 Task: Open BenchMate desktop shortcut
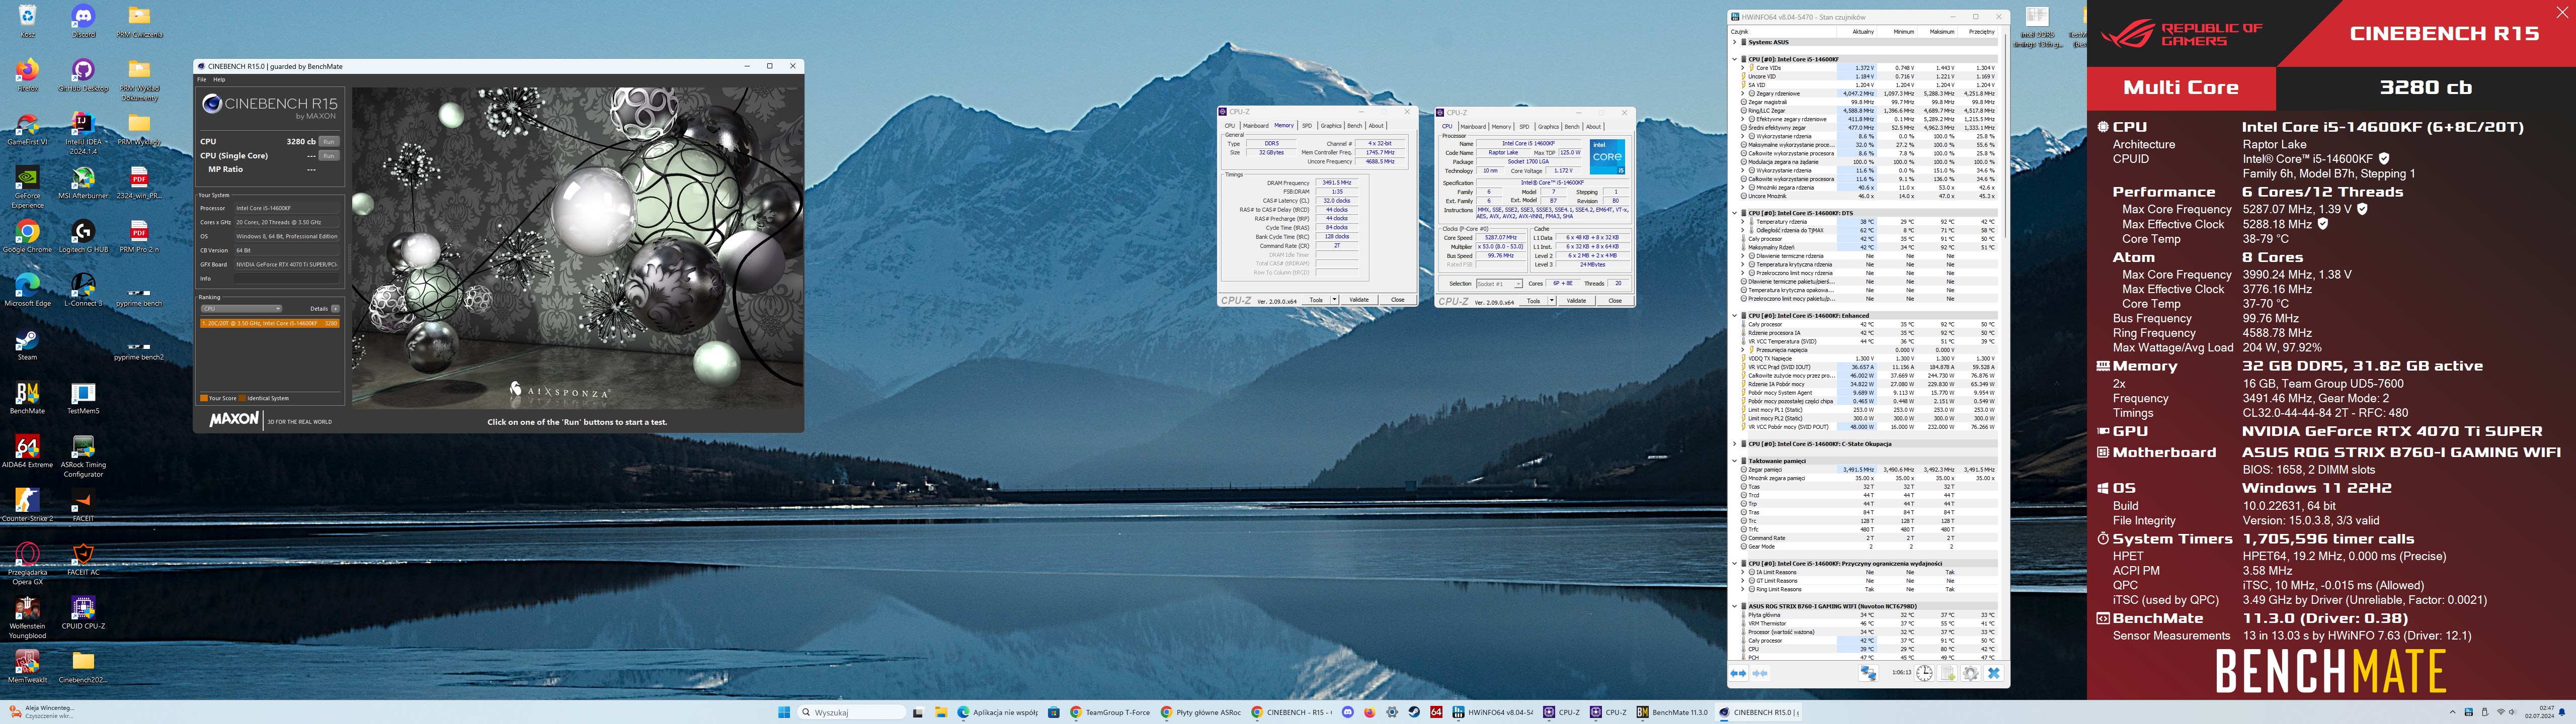click(27, 399)
